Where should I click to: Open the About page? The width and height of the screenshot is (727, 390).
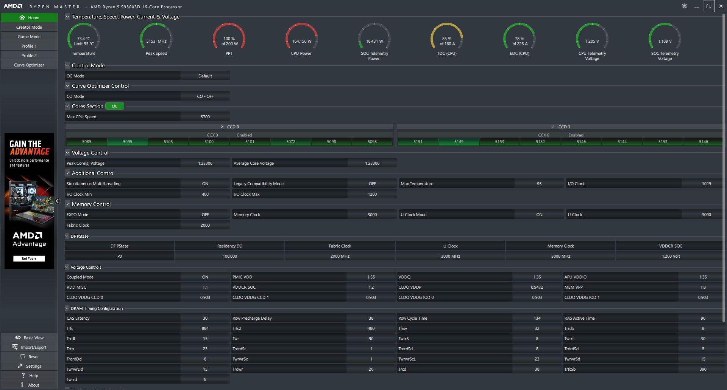29,385
